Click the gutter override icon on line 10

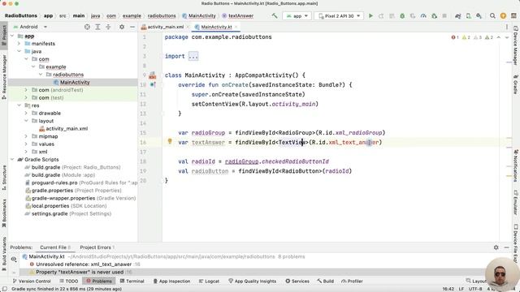click(153, 84)
